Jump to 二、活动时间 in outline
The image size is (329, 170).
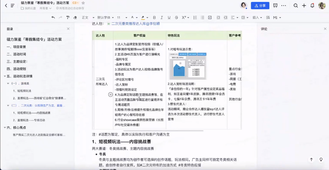click(x=16, y=54)
